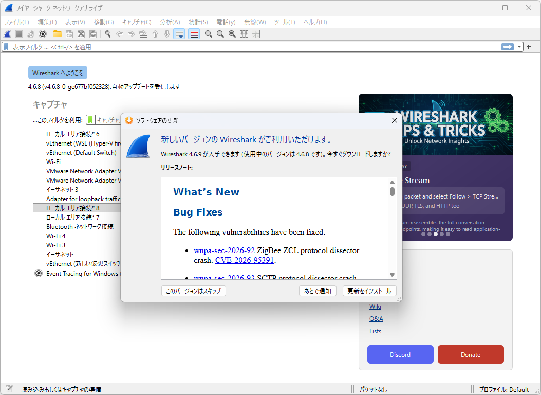Screen dimensions: 541x395
Task: Select interface イーサネット 3
Action: tap(63, 190)
